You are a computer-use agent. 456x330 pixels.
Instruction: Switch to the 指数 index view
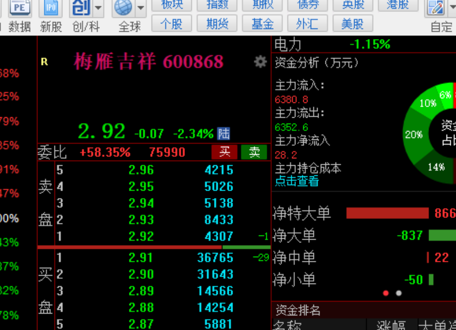click(x=217, y=5)
